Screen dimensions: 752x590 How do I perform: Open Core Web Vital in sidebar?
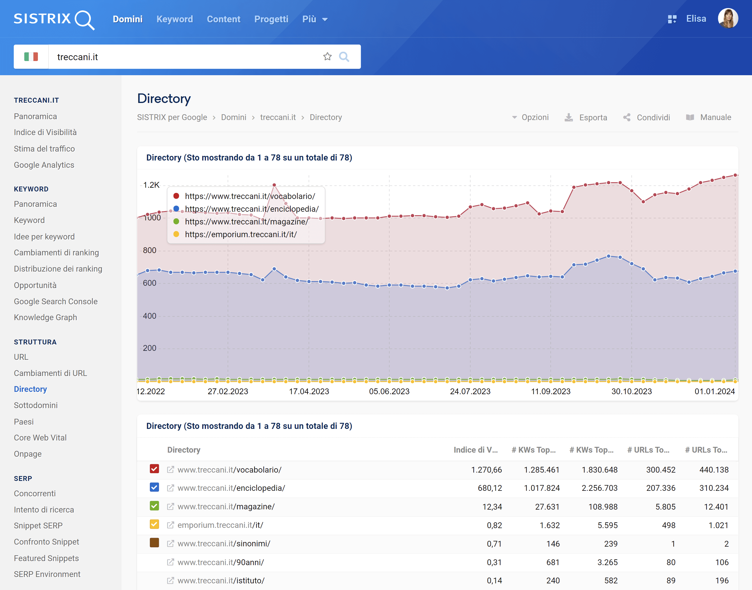[x=40, y=438]
